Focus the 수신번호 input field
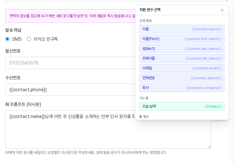Screen dimensions: 234x163 (x=70, y=90)
